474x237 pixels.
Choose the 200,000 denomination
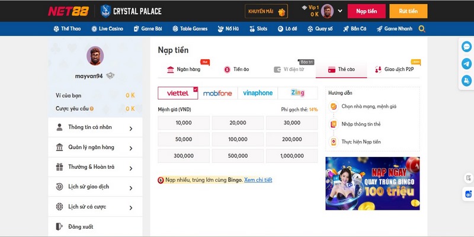coord(292,139)
